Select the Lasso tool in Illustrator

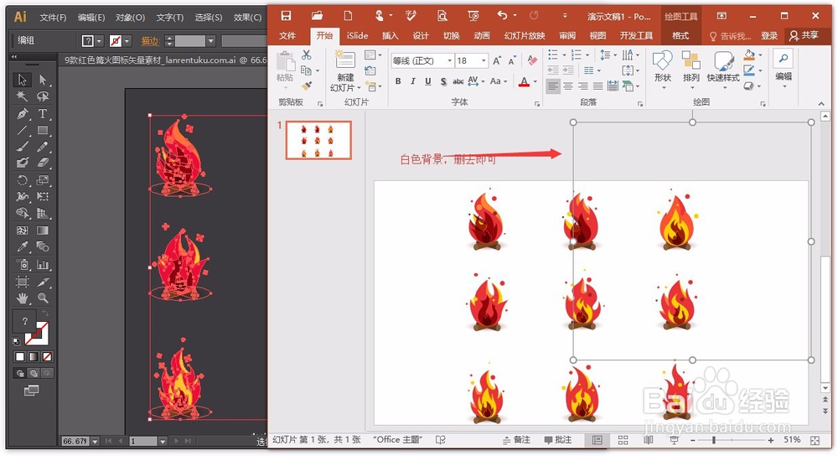point(43,96)
